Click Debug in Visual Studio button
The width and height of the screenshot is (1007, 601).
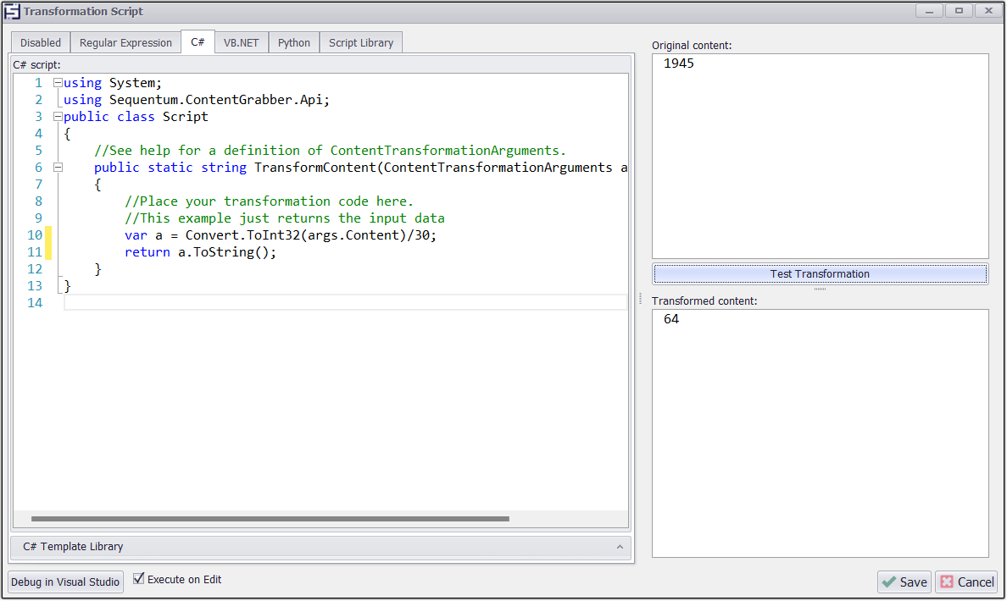(x=65, y=582)
